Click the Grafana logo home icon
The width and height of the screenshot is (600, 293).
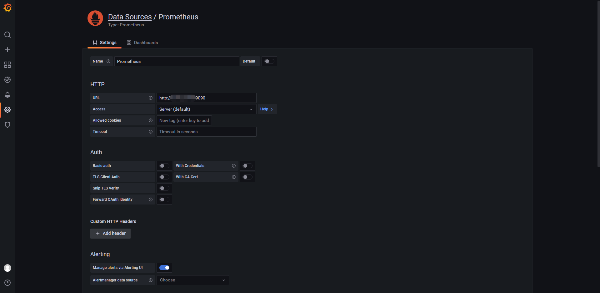point(7,8)
